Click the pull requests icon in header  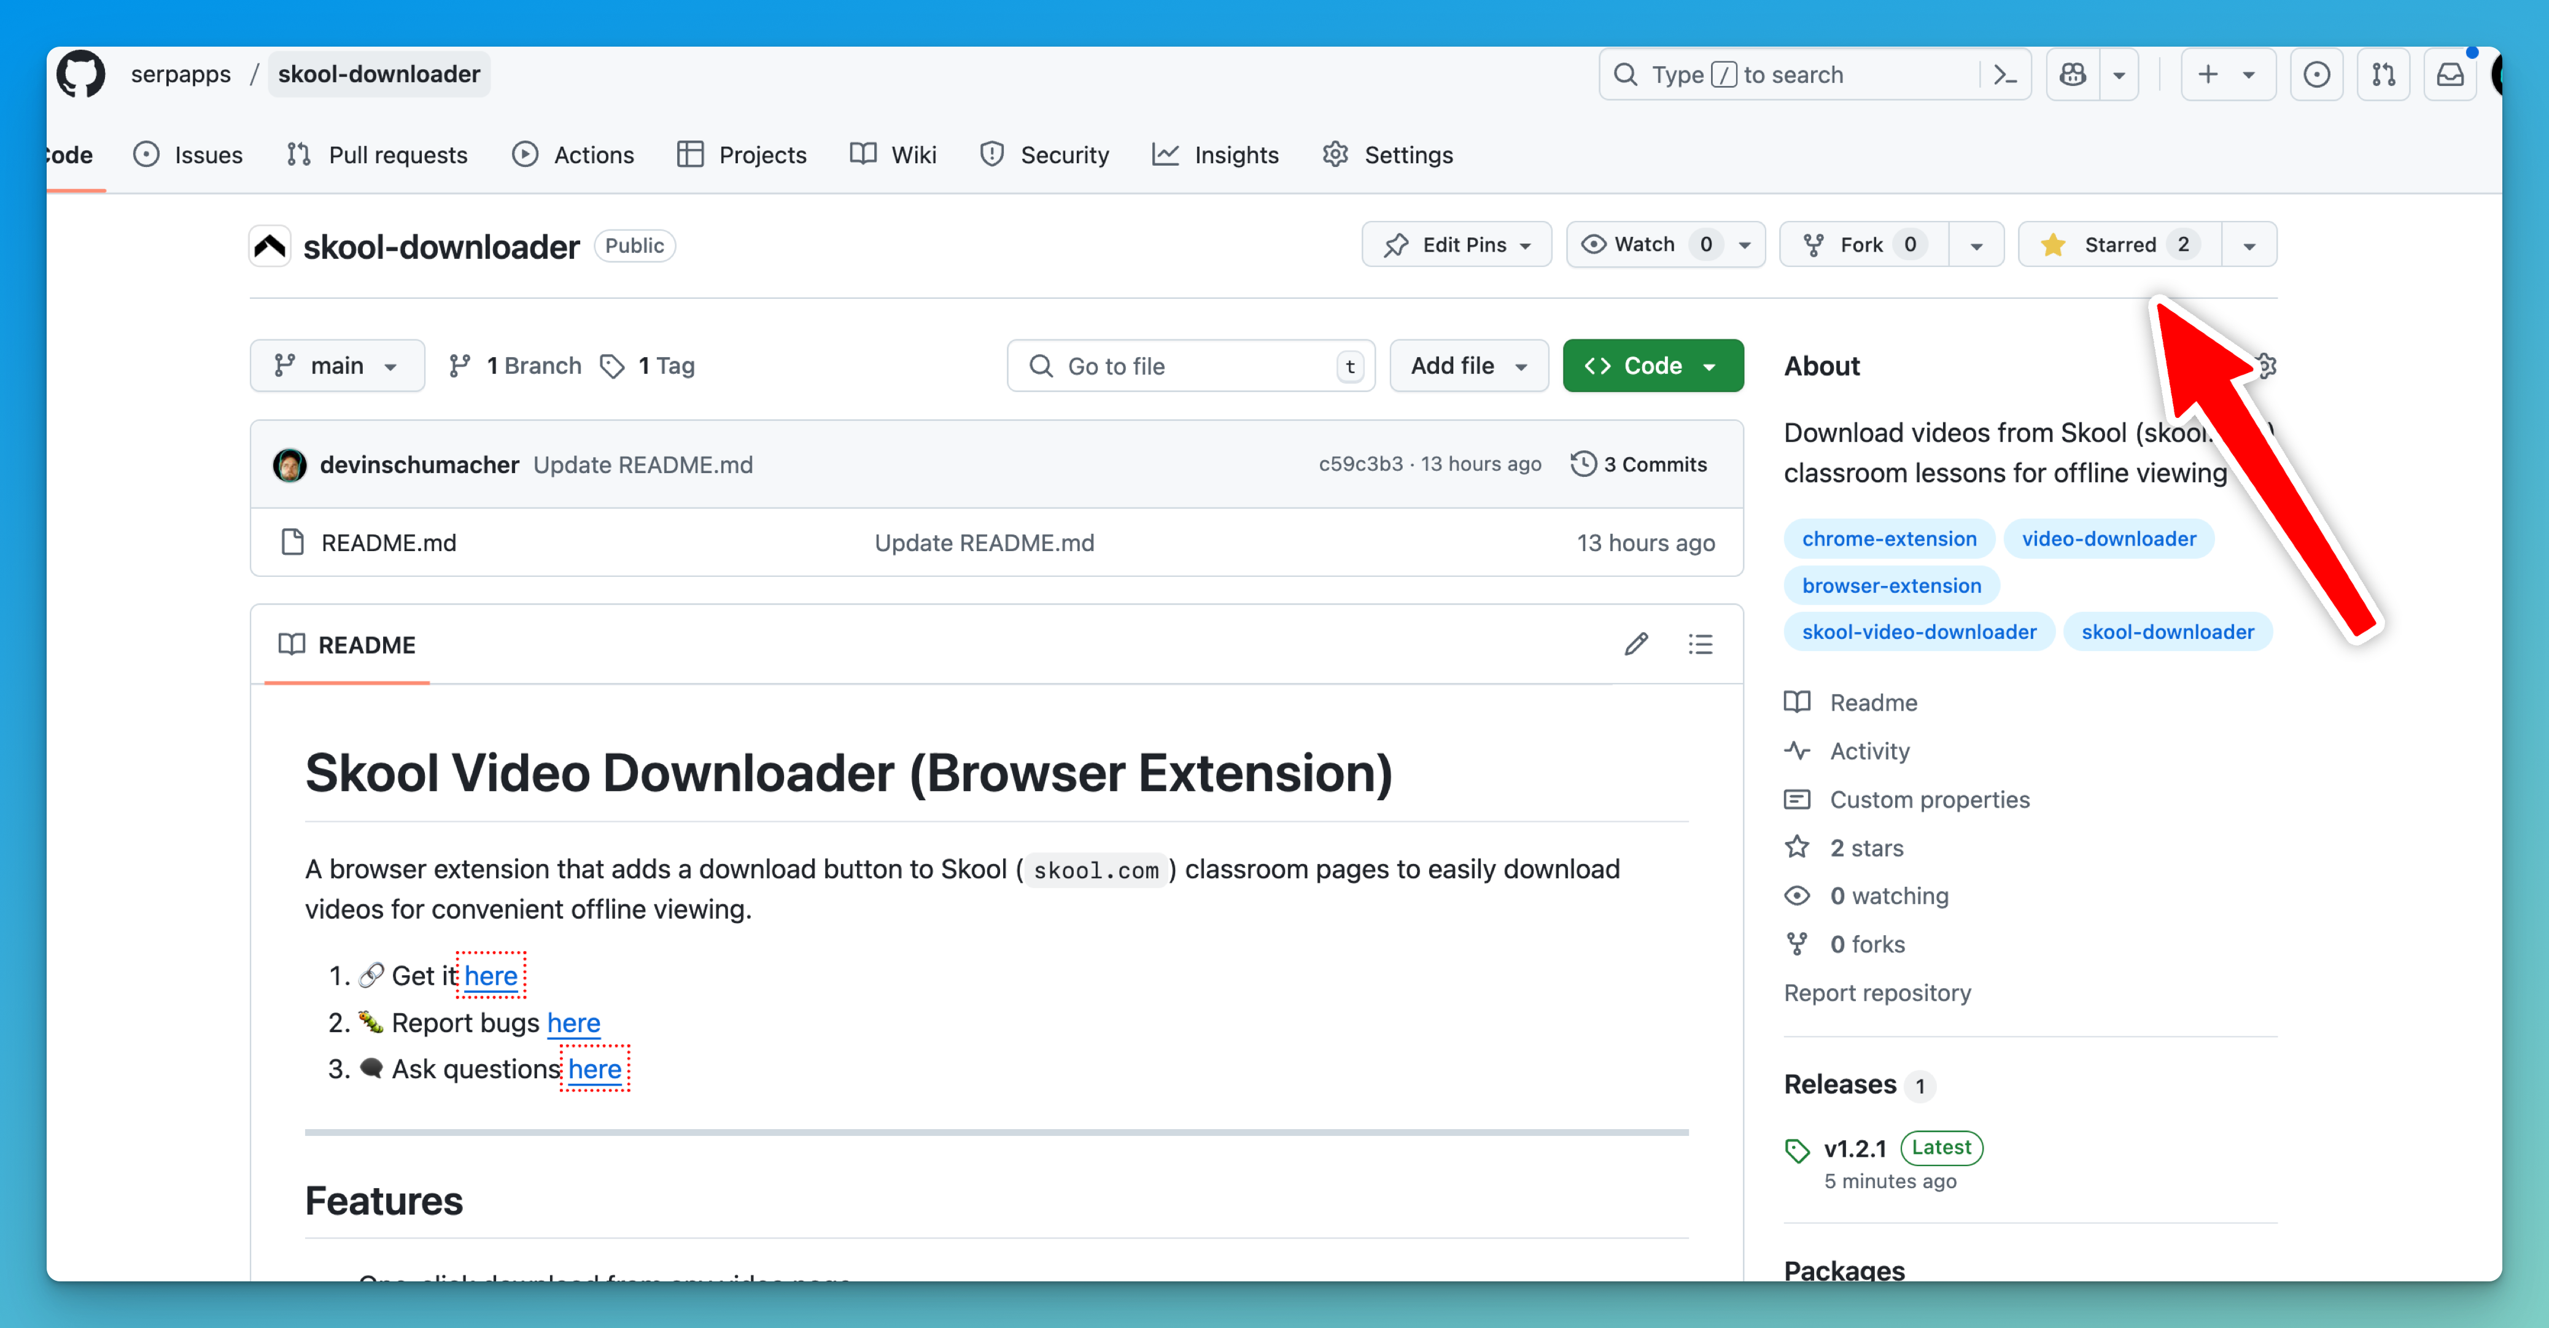click(x=2383, y=75)
